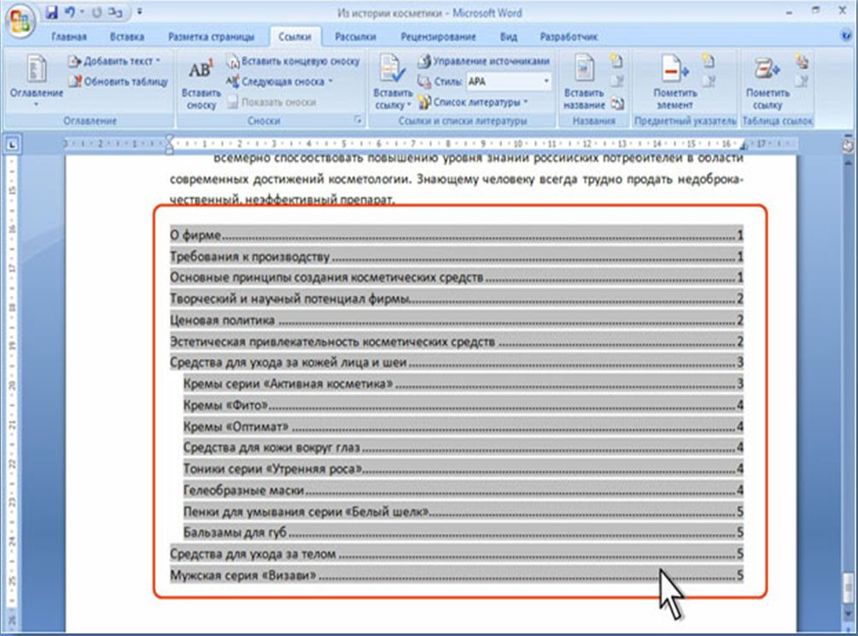Click the Insert Table of Figures icon in Названия

click(x=617, y=61)
